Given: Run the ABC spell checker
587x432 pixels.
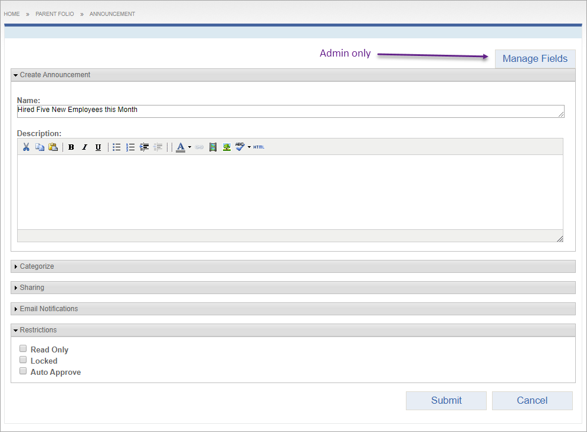Looking at the screenshot, I should click(x=240, y=147).
